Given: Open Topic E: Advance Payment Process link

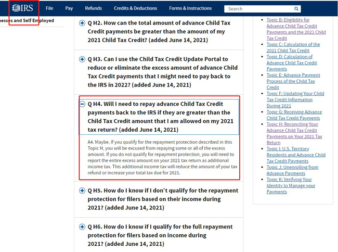Looking at the screenshot, I should pos(293,81).
